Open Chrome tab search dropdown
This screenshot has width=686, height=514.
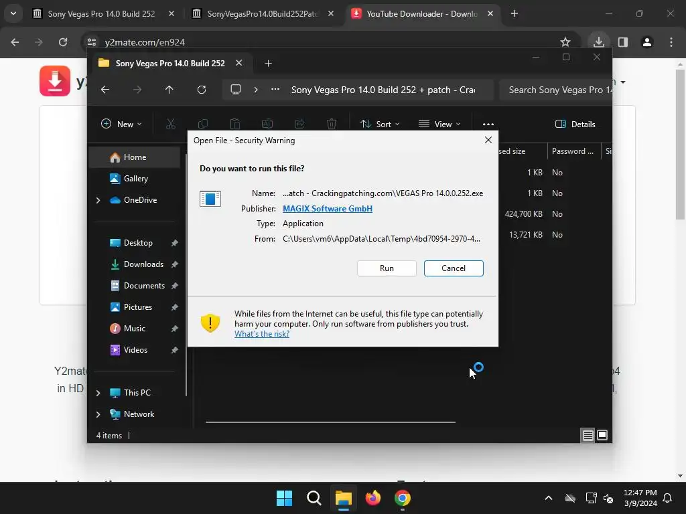click(13, 13)
